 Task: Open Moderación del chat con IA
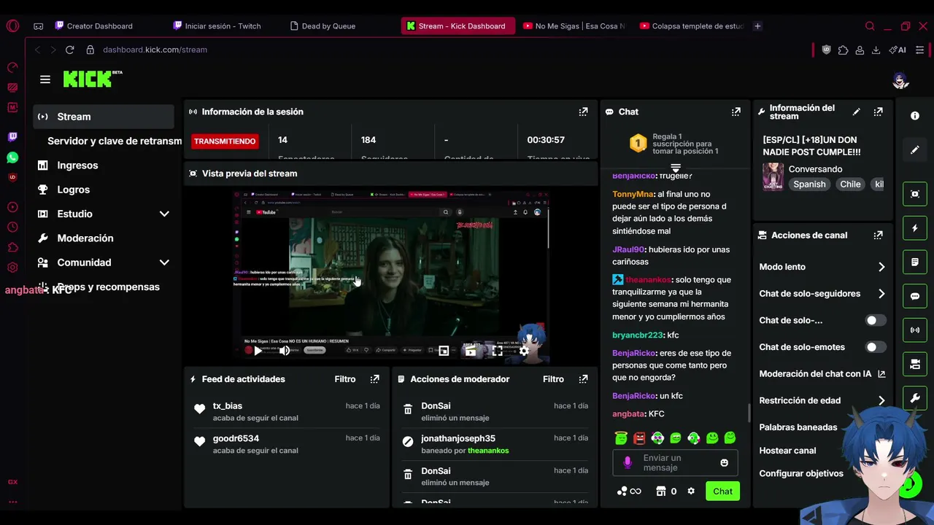point(822,373)
